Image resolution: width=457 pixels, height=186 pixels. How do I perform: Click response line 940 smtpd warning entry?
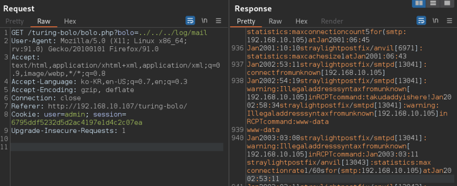tap(349, 158)
